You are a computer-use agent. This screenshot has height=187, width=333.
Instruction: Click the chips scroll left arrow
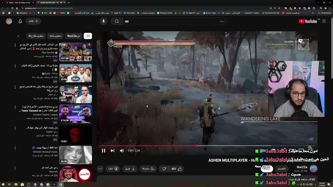18,36
